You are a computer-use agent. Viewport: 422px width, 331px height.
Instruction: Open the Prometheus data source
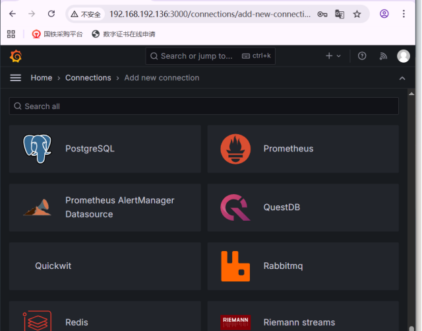303,149
